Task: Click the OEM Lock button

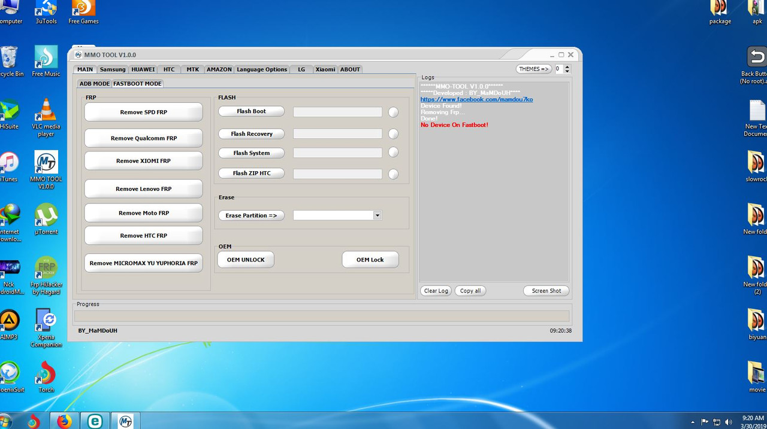Action: click(x=370, y=260)
